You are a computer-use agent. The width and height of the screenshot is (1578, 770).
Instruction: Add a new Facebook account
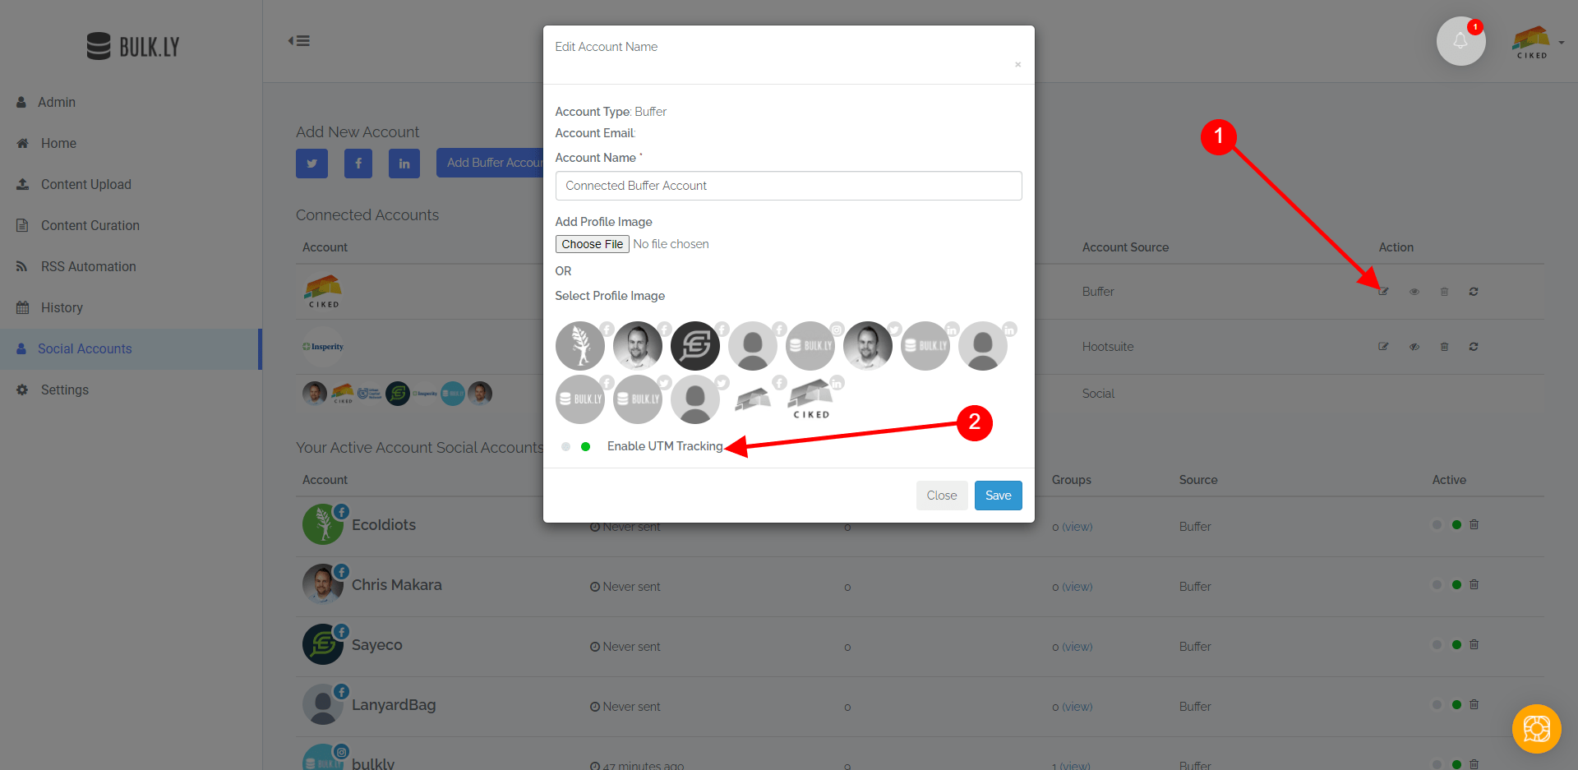(358, 164)
